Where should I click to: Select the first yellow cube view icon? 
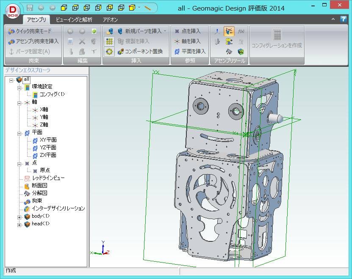[x=64, y=8]
